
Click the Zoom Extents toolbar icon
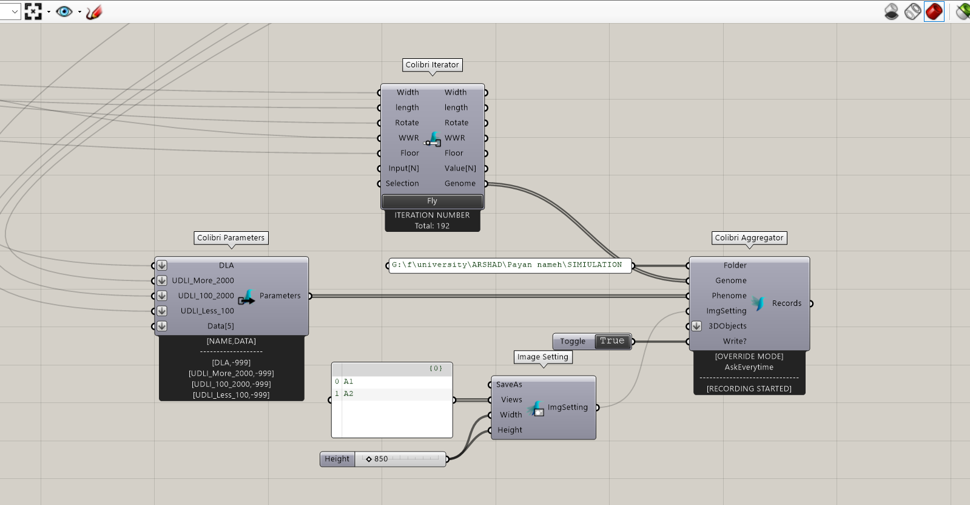point(33,11)
